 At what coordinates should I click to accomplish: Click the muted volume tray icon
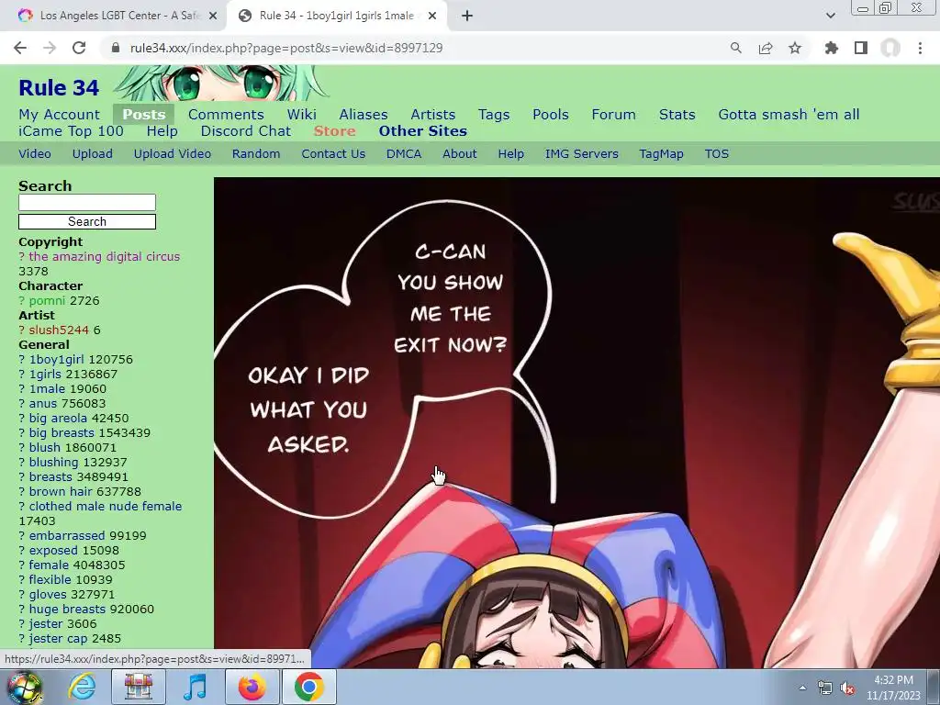coord(847,688)
